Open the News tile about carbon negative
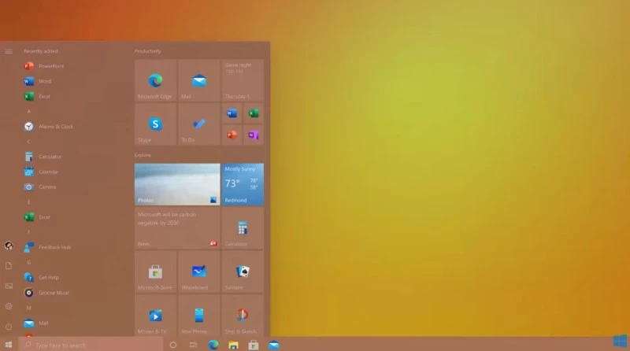 click(177, 228)
